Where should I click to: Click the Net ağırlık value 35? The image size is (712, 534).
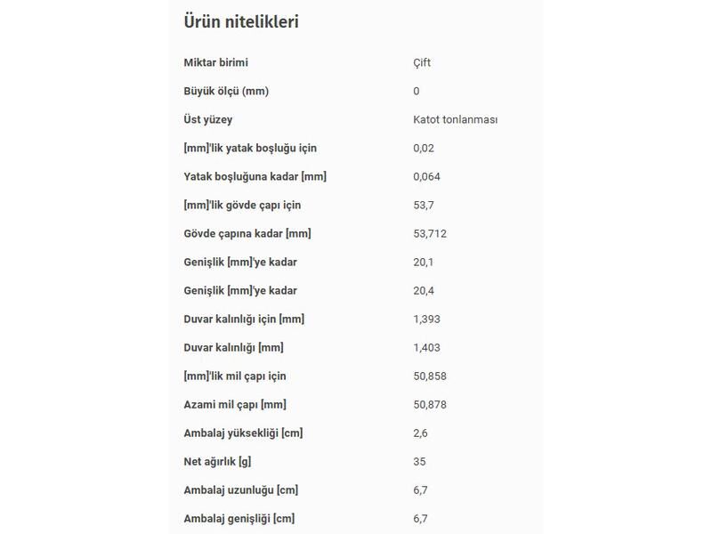tap(419, 462)
